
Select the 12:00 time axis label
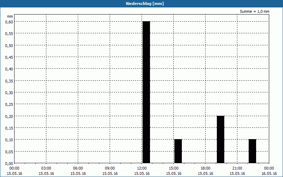[x=142, y=168]
